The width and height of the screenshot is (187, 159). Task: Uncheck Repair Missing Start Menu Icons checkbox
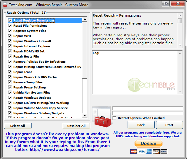(x=10, y=67)
